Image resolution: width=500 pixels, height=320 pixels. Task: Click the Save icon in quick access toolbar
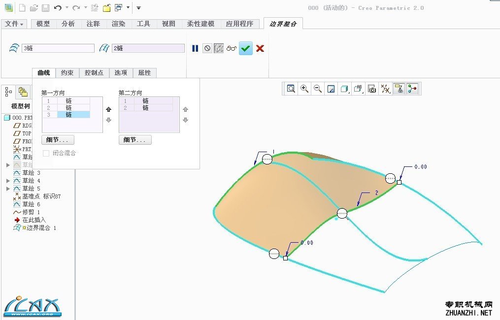click(x=46, y=8)
